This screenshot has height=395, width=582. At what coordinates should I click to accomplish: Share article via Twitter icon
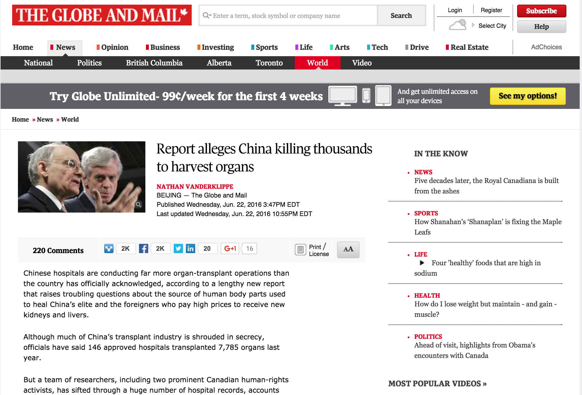coord(178,248)
